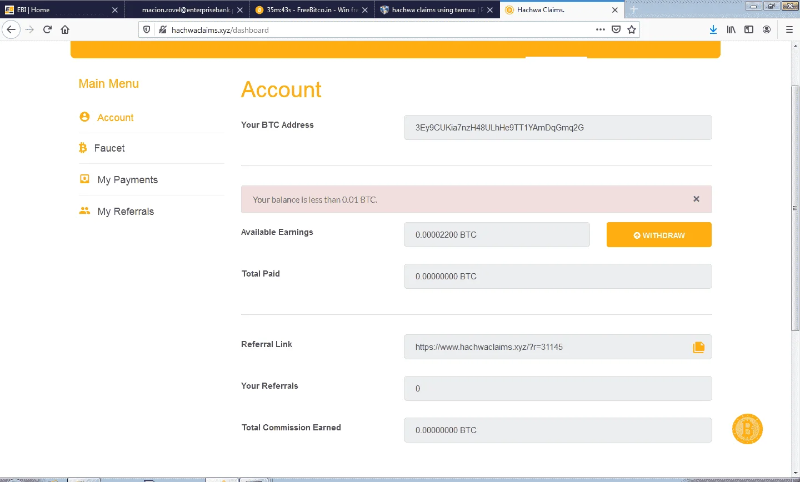800x482 pixels.
Task: Open the Downloads panel
Action: coord(713,29)
